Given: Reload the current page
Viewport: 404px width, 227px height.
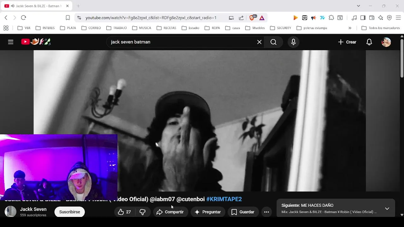Looking at the screenshot, I should click(x=23, y=18).
